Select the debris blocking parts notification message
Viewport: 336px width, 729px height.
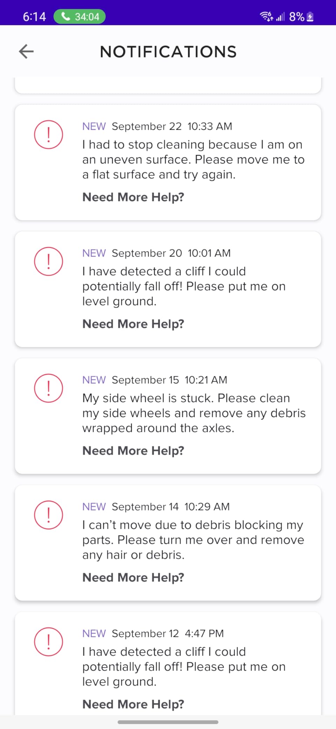[x=193, y=540]
